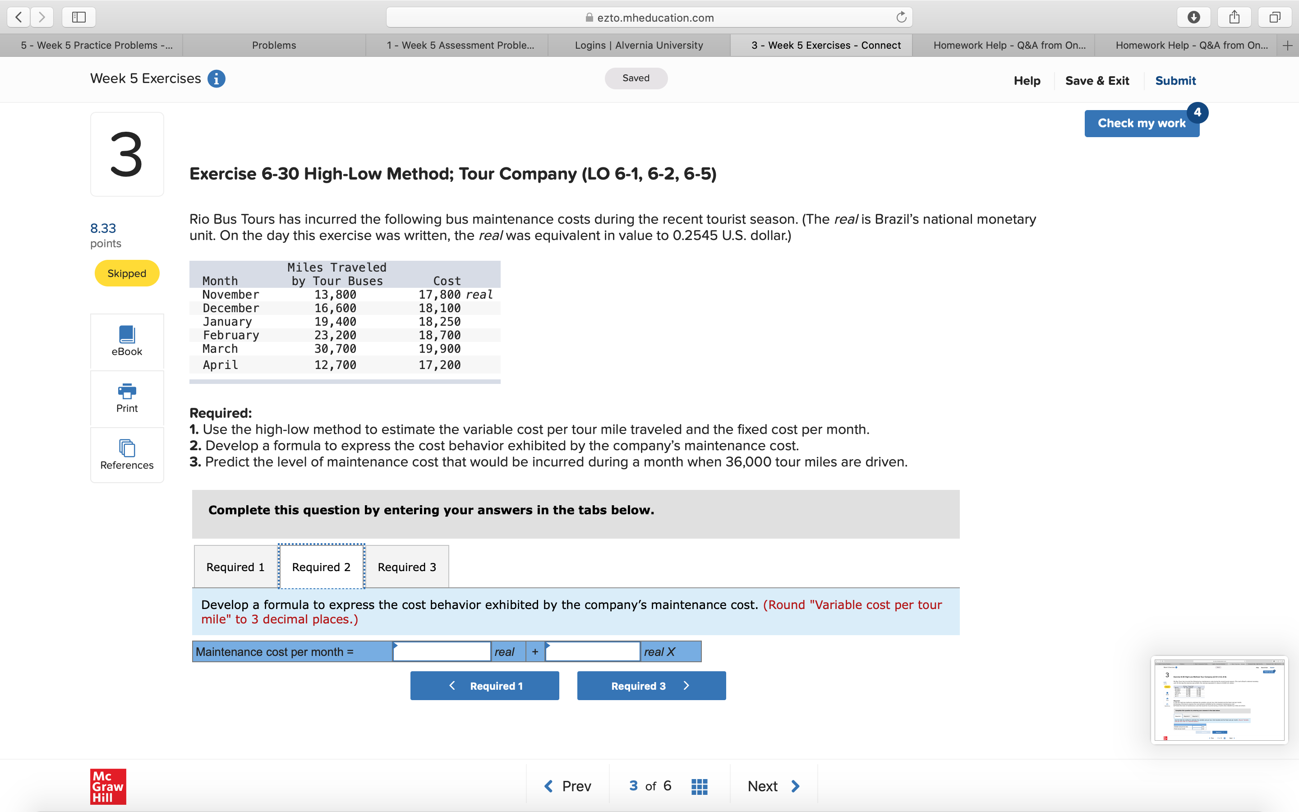This screenshot has height=812, width=1299.
Task: Open the eBook panel
Action: click(x=127, y=341)
